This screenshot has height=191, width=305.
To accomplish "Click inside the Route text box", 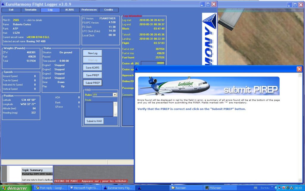I will 99,109.
